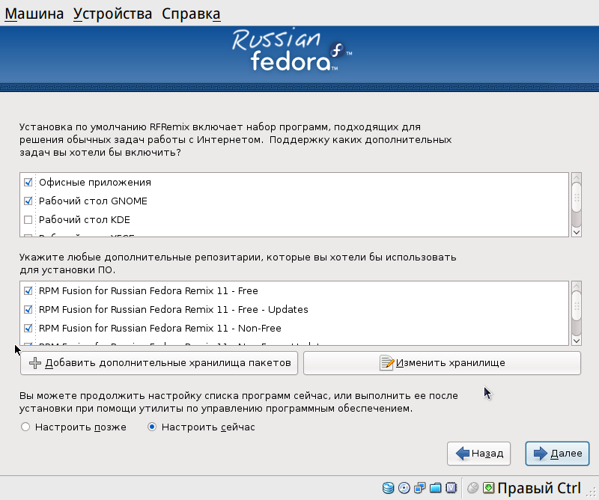Click repository list scrollbar thumb
Viewport: 599px width, 500px height.
pos(577,305)
